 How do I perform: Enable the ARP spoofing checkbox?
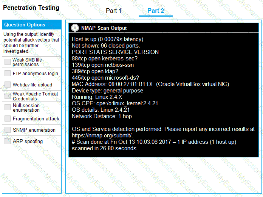click(8, 141)
